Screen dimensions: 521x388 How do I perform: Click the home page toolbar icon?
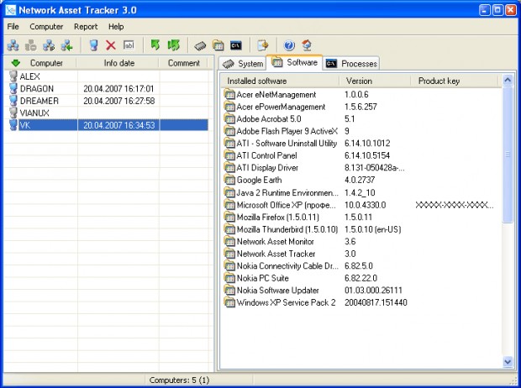pos(307,45)
